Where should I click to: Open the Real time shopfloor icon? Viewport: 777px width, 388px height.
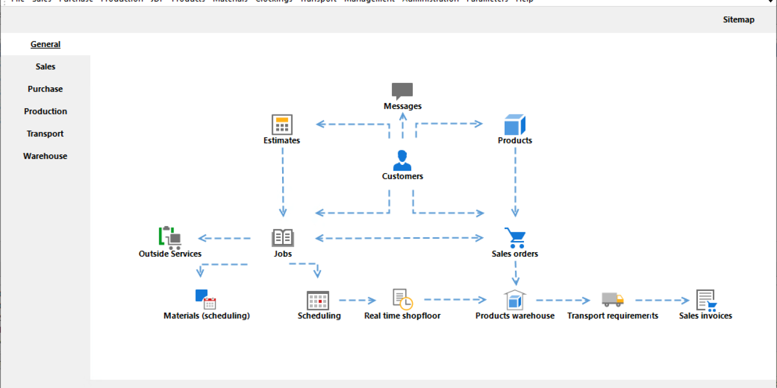pos(402,299)
